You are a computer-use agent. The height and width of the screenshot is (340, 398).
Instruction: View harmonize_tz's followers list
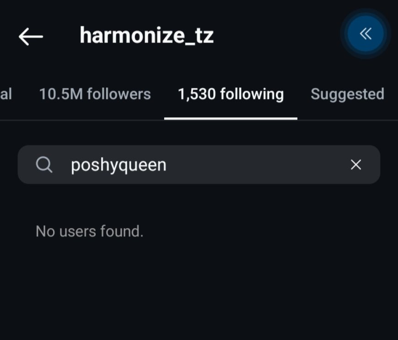coord(95,94)
